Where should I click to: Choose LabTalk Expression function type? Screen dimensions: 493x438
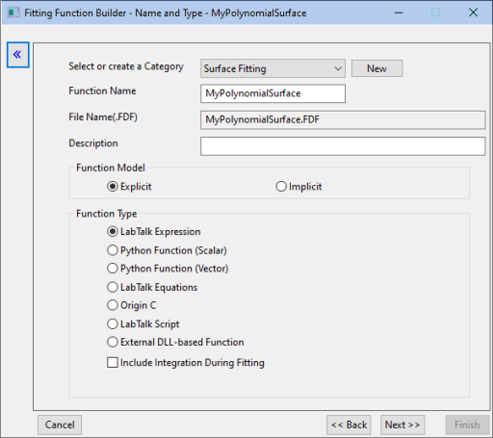pyautogui.click(x=154, y=232)
